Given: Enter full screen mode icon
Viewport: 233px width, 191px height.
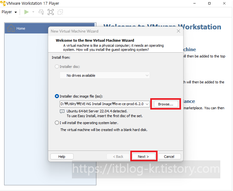Looking at the screenshot, I should pos(51,12).
